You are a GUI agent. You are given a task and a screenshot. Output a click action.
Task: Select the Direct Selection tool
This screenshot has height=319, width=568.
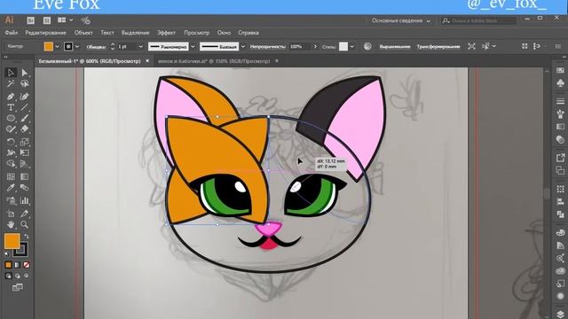24,73
